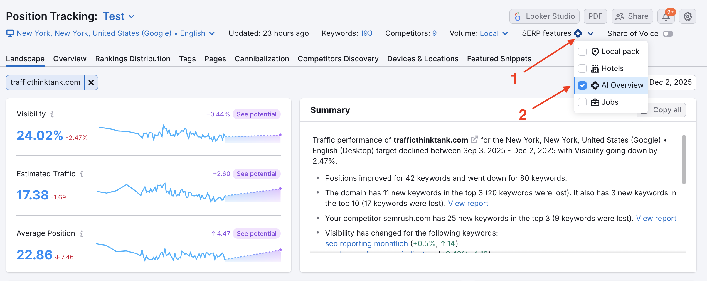
Task: Click the Copy all button
Action: tap(667, 110)
